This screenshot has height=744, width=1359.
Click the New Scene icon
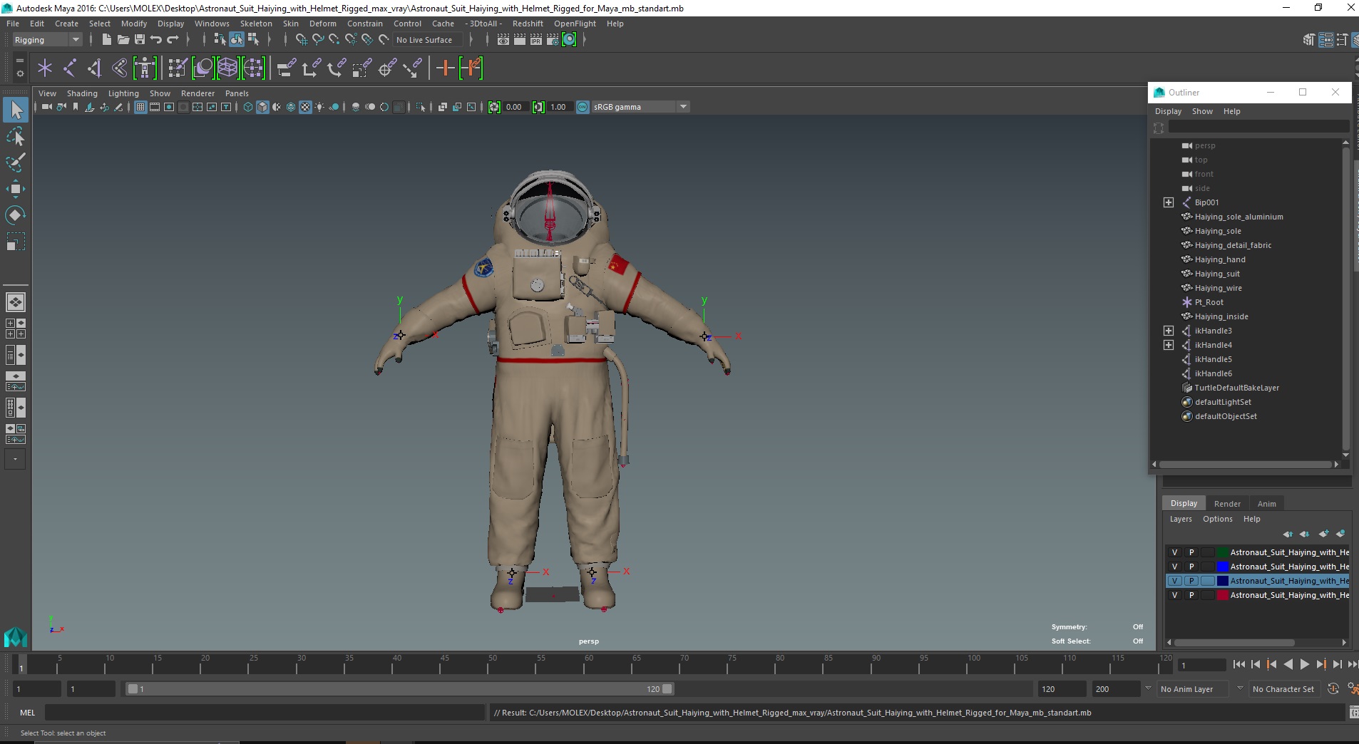[x=106, y=40]
